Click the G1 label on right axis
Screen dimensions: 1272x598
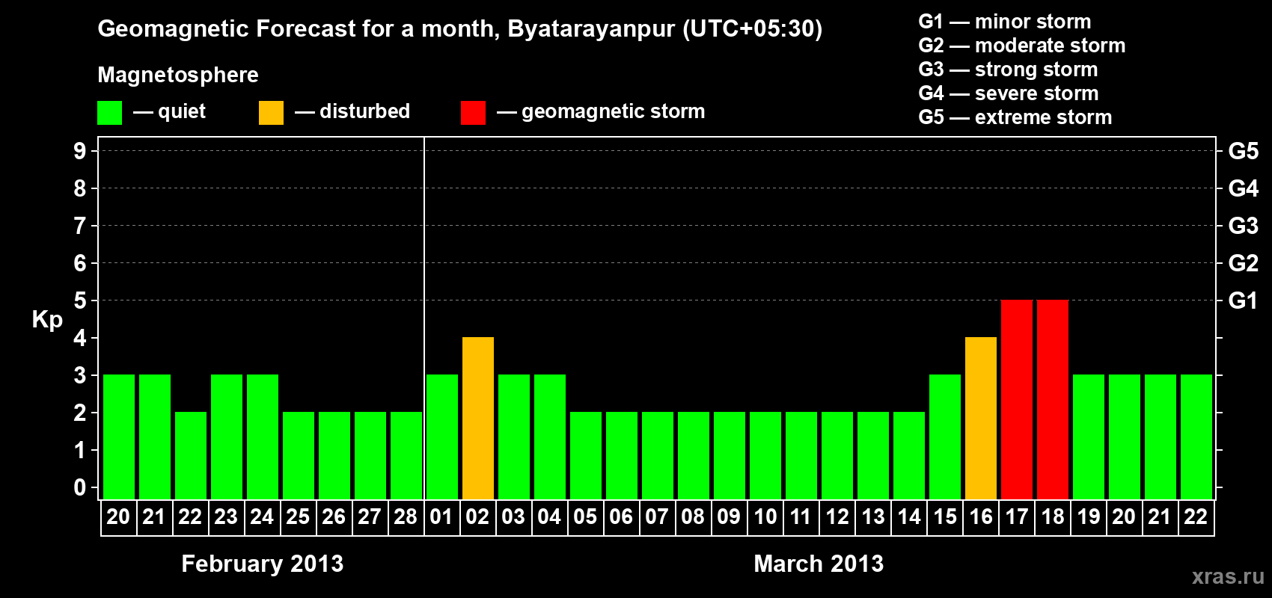(x=1244, y=300)
